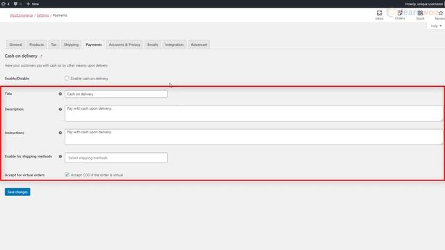Focus the Description text area
Viewport: 445px width, 250px height.
click(254, 113)
